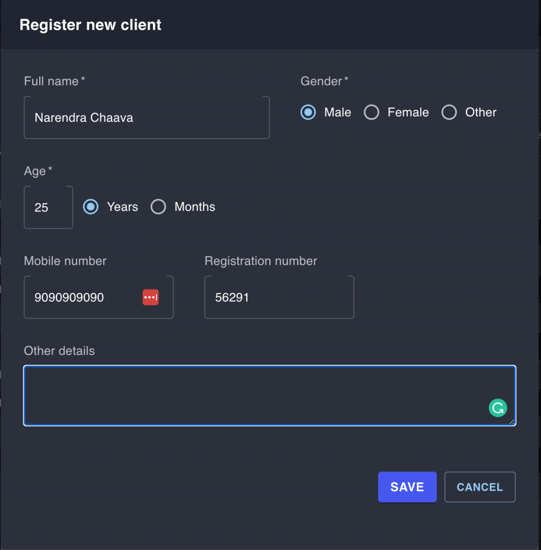
Task: Open Grammarly suggestions in Other details box
Action: [x=498, y=407]
